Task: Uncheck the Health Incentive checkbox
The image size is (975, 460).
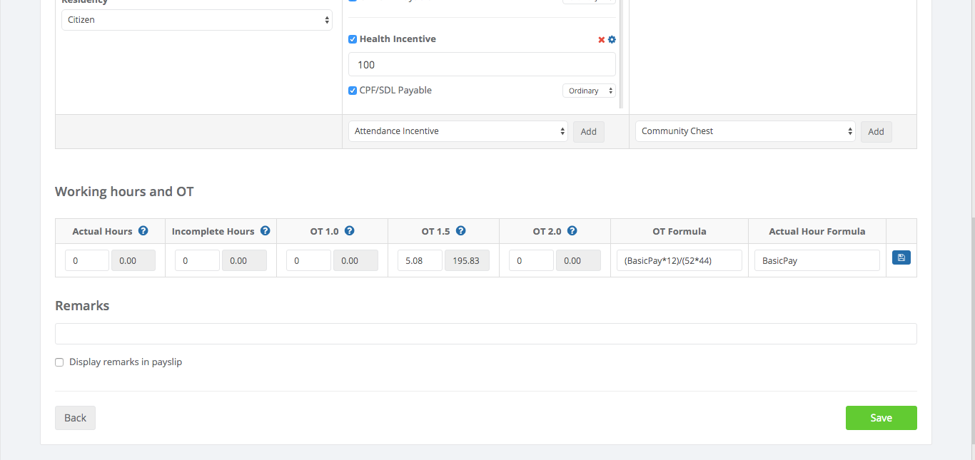Action: (x=353, y=39)
